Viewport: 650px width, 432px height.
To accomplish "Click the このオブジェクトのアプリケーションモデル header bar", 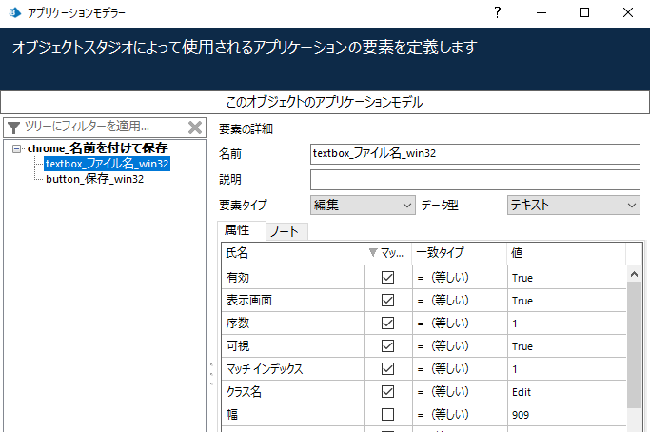I will (x=325, y=102).
